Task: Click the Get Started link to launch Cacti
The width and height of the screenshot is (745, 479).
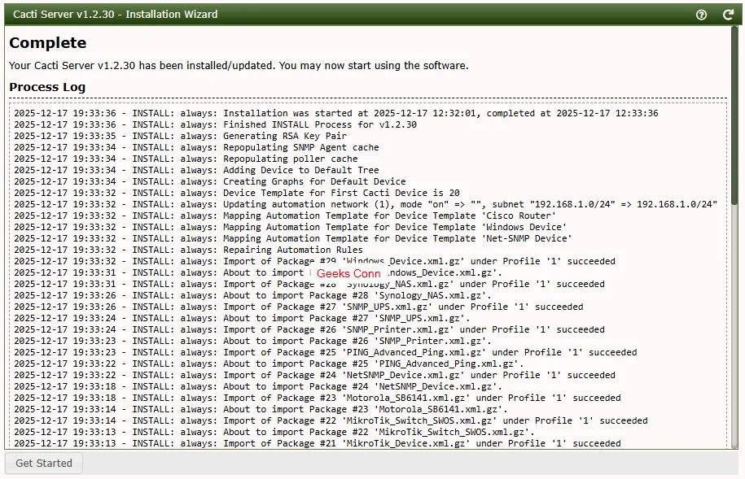Action: pyautogui.click(x=43, y=463)
